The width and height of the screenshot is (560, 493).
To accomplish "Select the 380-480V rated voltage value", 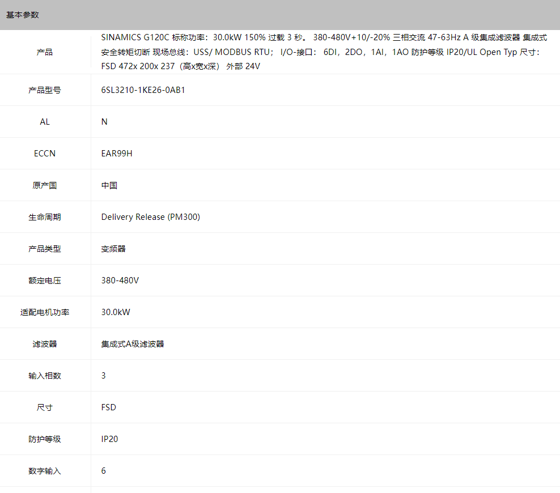I will click(x=120, y=280).
